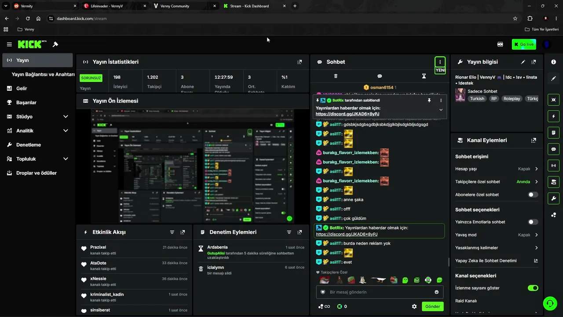The image size is (563, 317).
Task: Click the camera icon left of Go live
Action: 500,44
